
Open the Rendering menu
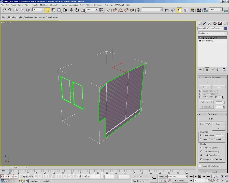pyautogui.click(x=98, y=5)
